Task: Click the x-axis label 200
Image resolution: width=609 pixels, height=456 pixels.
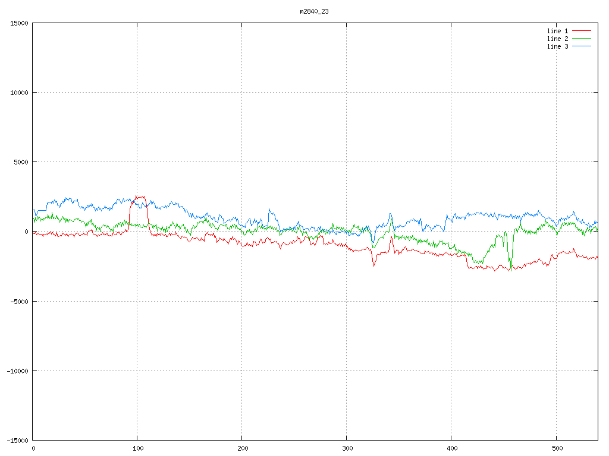Action: click(x=243, y=449)
